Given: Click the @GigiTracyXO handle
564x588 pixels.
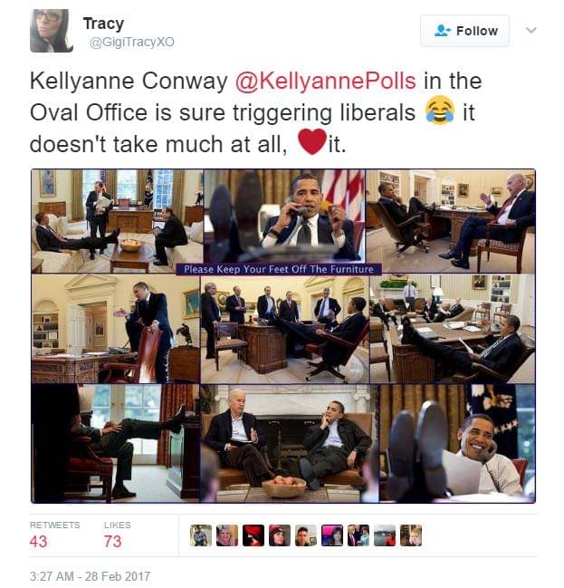Looking at the screenshot, I should (x=132, y=42).
